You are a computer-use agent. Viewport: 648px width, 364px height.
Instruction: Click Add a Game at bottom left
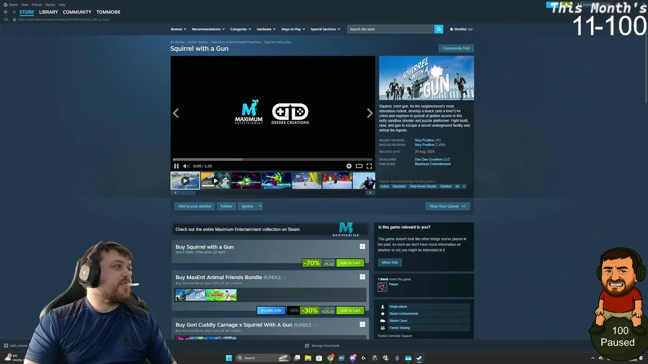16,346
